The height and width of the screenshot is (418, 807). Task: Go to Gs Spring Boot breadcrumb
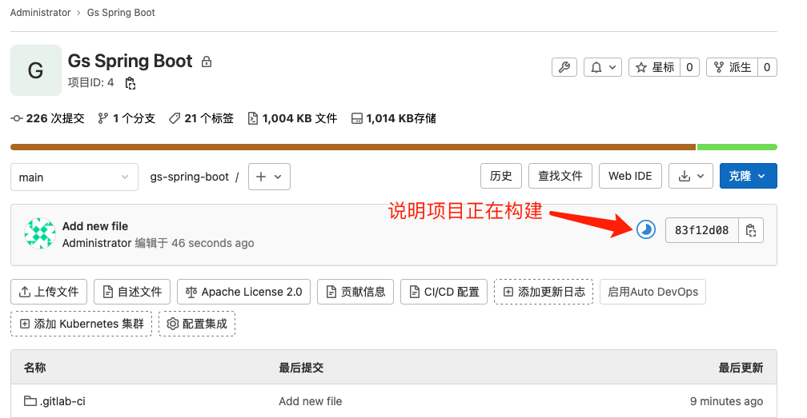(121, 12)
